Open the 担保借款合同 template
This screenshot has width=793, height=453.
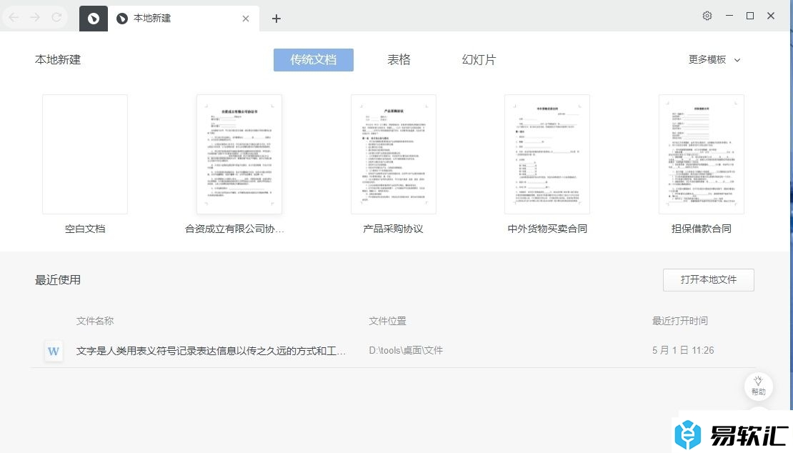point(701,154)
